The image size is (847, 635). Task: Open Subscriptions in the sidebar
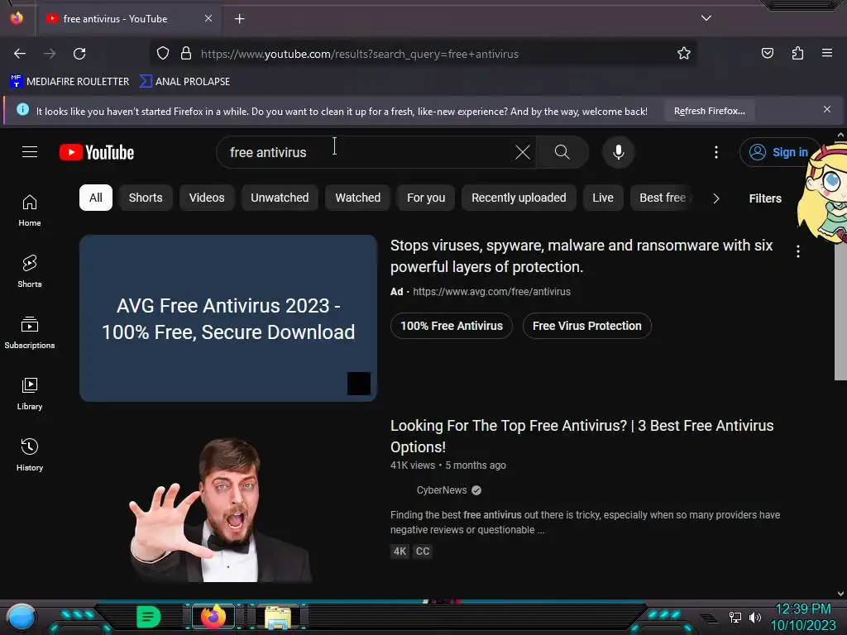pos(30,332)
